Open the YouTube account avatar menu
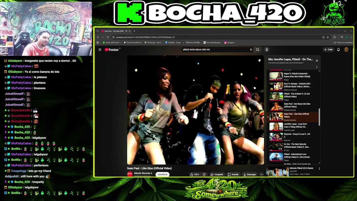This screenshot has width=357, height=201. (x=346, y=50)
